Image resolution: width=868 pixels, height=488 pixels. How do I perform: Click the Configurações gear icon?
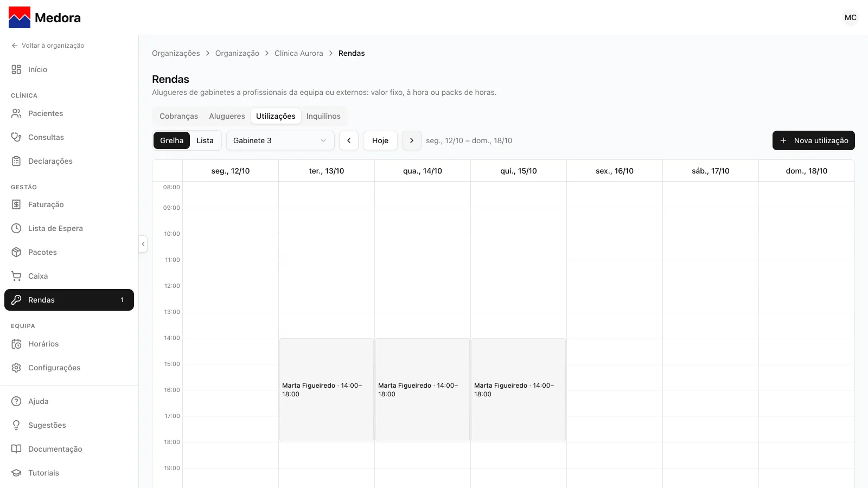(x=16, y=368)
